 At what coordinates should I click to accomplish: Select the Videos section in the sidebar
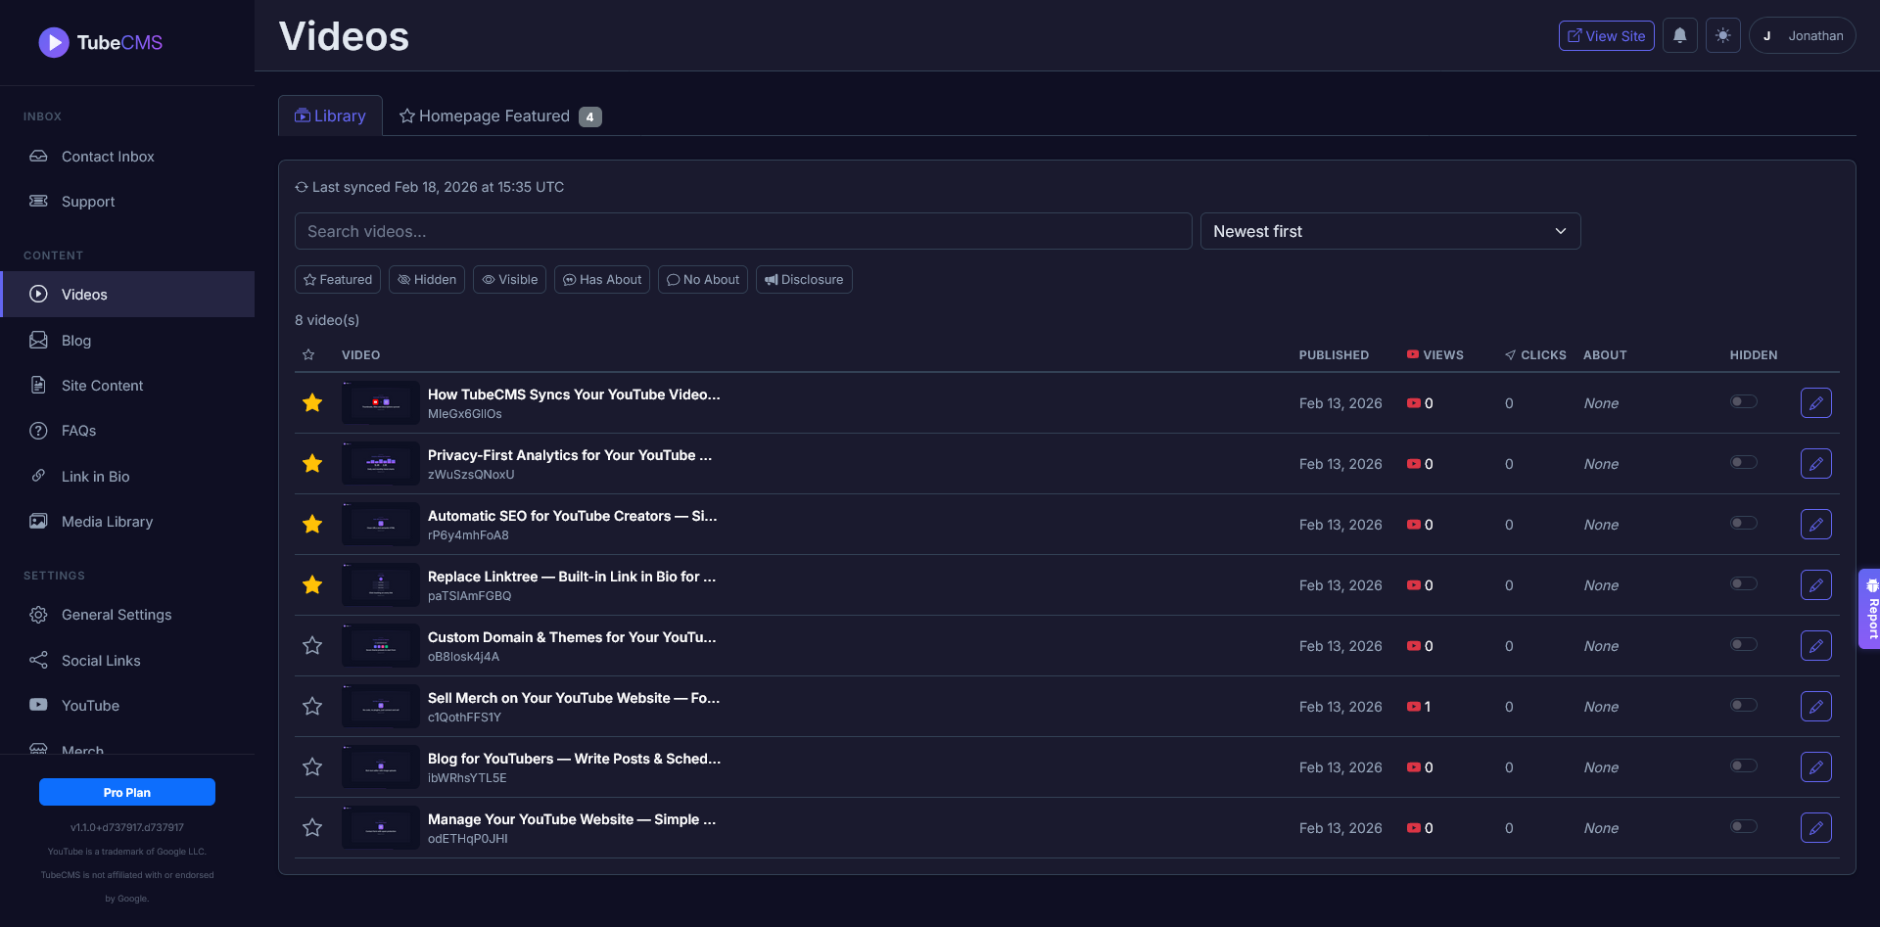coord(84,294)
